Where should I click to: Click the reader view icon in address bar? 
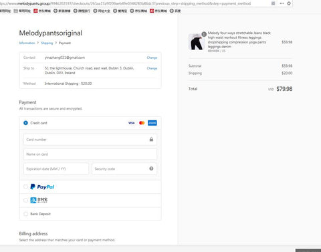273,3
